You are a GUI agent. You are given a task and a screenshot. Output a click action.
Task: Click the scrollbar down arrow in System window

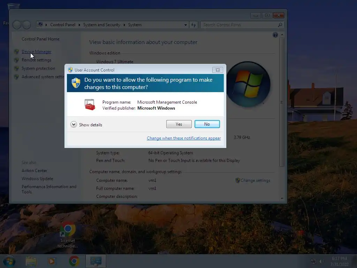point(282,198)
